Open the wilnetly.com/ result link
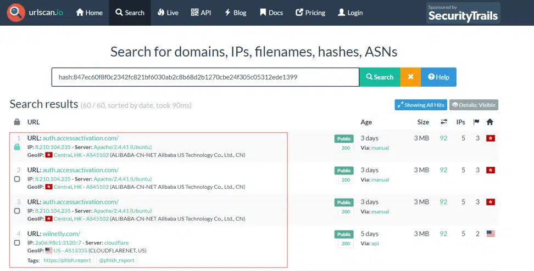Screen dimensions: 534x271 click(62, 234)
